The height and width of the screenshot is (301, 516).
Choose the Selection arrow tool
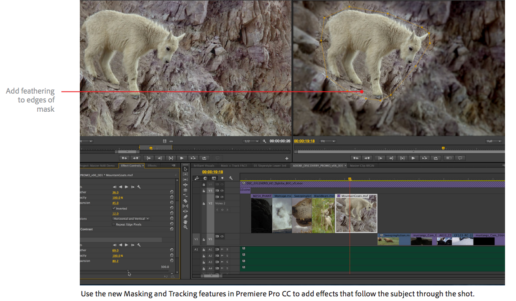(x=185, y=169)
